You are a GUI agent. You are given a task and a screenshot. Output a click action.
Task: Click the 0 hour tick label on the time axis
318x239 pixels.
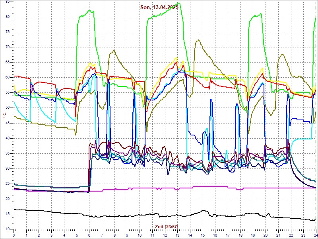[14, 235]
